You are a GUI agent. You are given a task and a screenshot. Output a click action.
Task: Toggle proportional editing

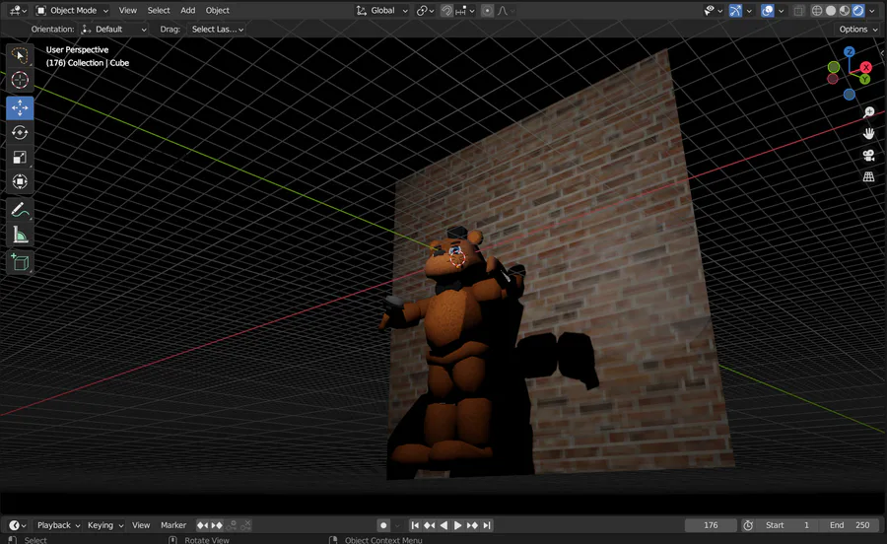point(487,10)
